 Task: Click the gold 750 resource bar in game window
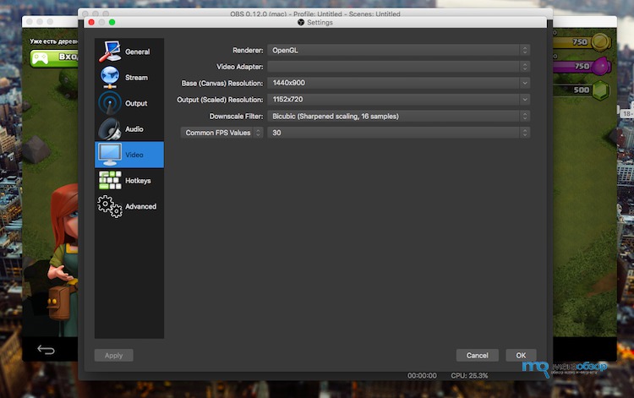[574, 42]
